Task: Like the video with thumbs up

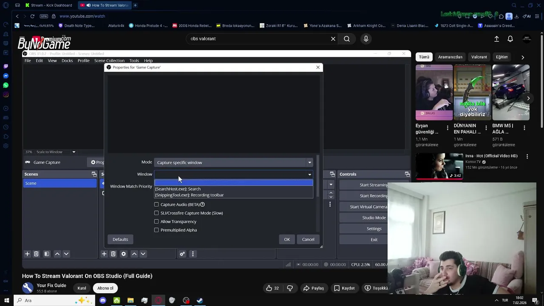Action: point(272,288)
